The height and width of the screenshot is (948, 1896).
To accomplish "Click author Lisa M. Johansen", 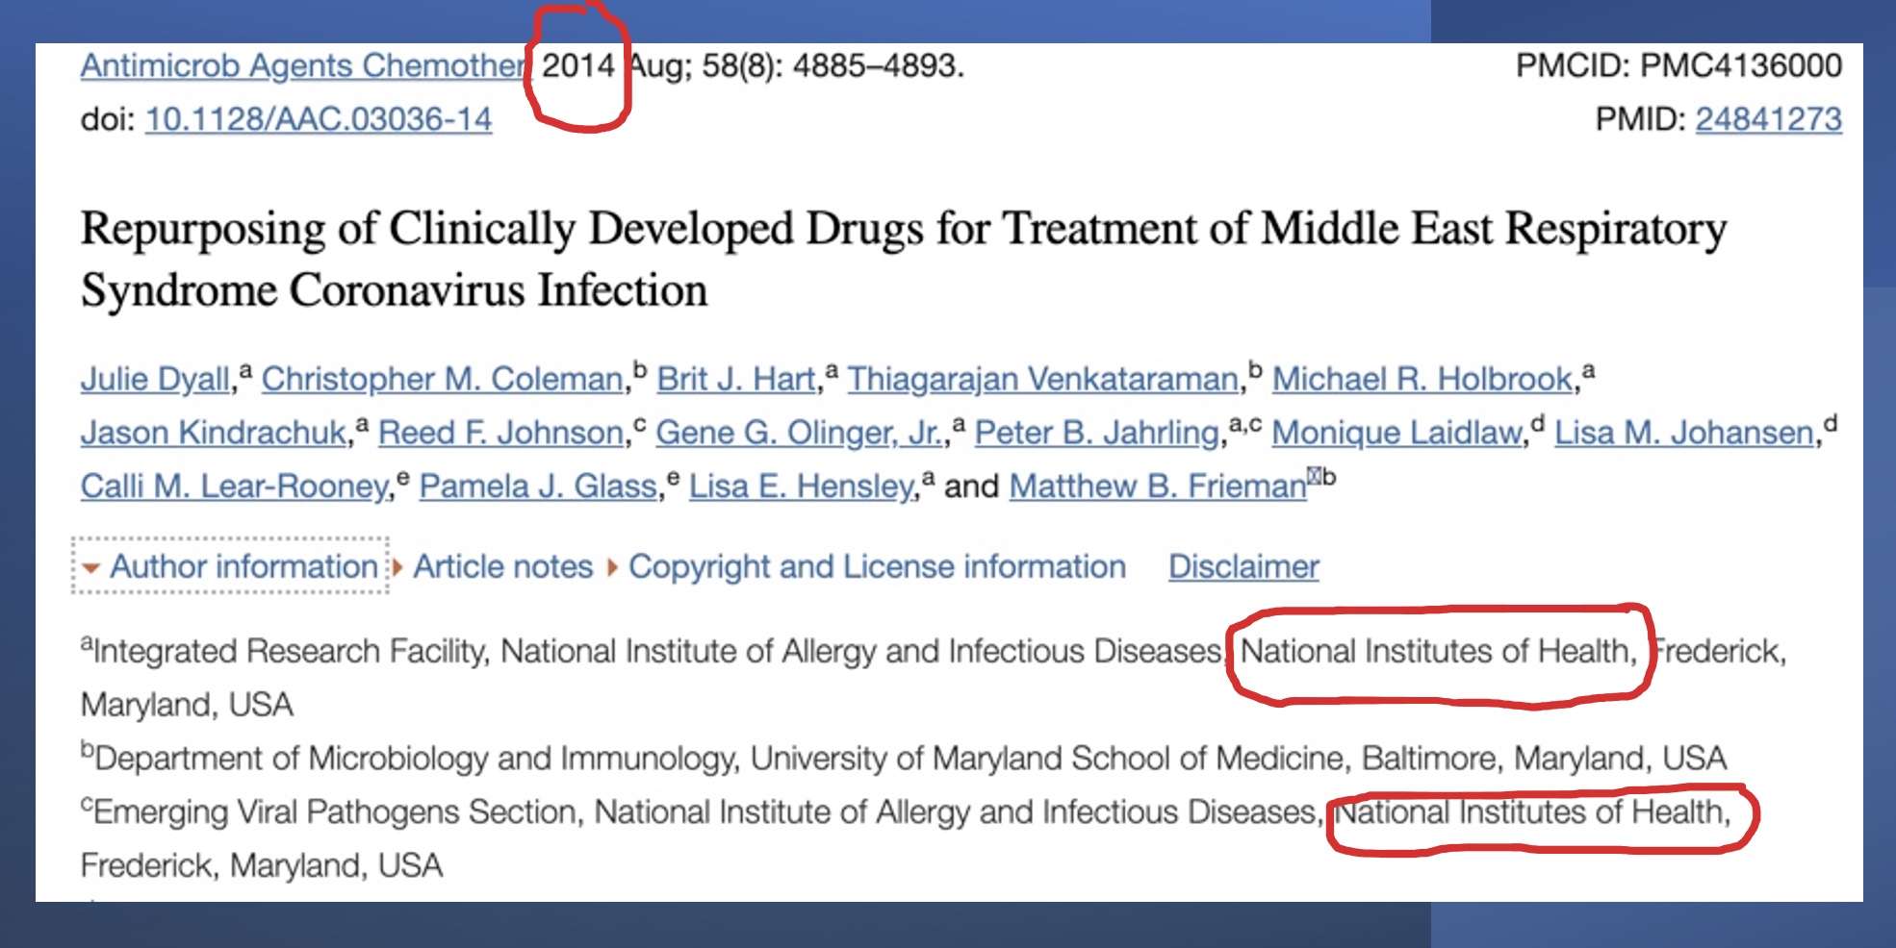I will point(1683,433).
